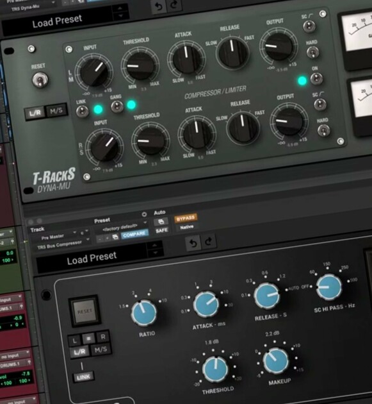
Task: Click the lower OUTPUT knob on Dyna-Mu
Action: [x=289, y=121]
